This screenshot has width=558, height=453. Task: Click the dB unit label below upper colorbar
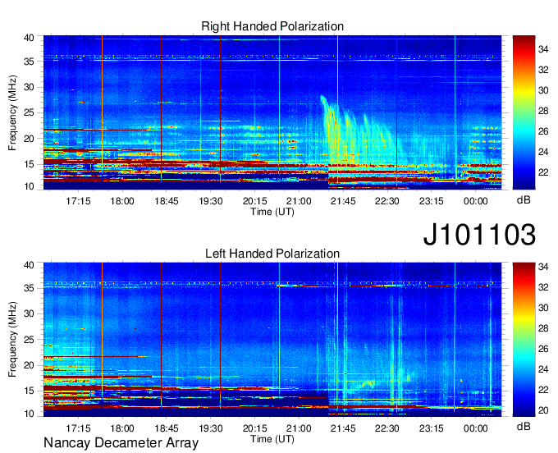click(x=524, y=200)
